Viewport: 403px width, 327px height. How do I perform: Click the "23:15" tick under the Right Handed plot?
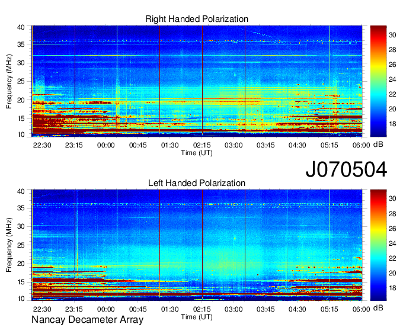pos(74,145)
